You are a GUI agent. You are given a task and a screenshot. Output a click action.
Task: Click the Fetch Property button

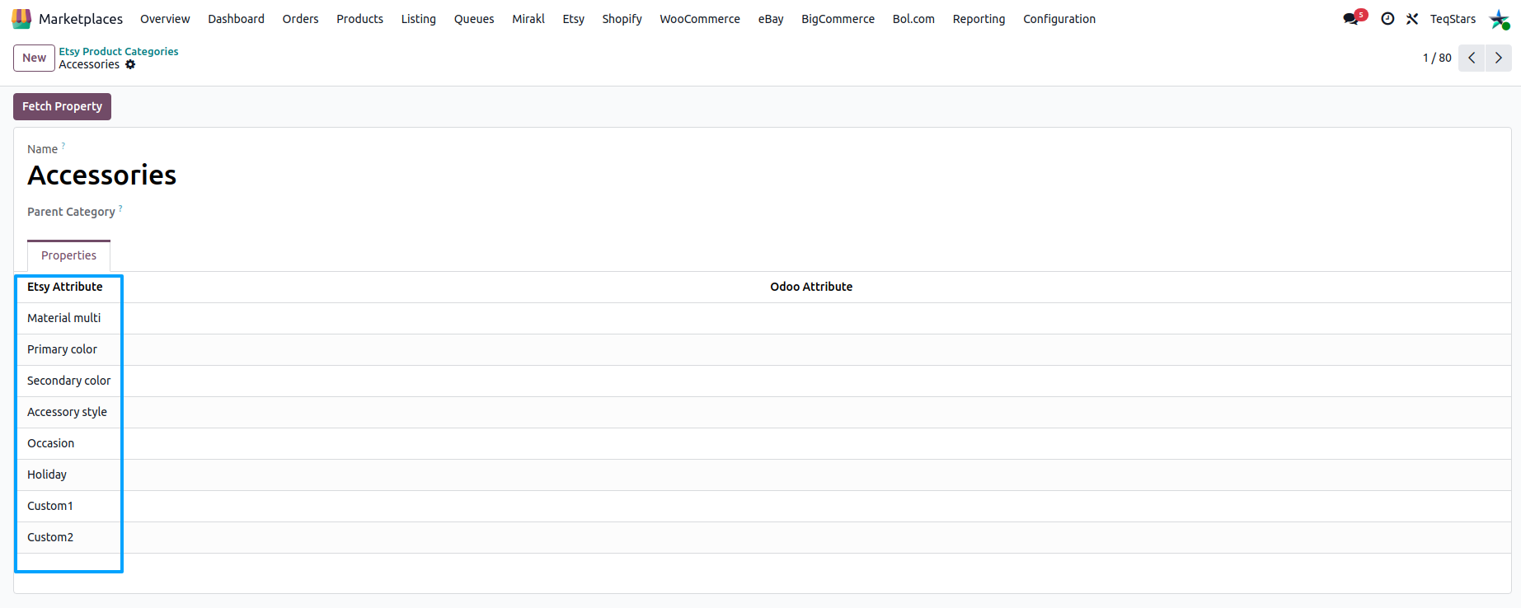point(62,106)
